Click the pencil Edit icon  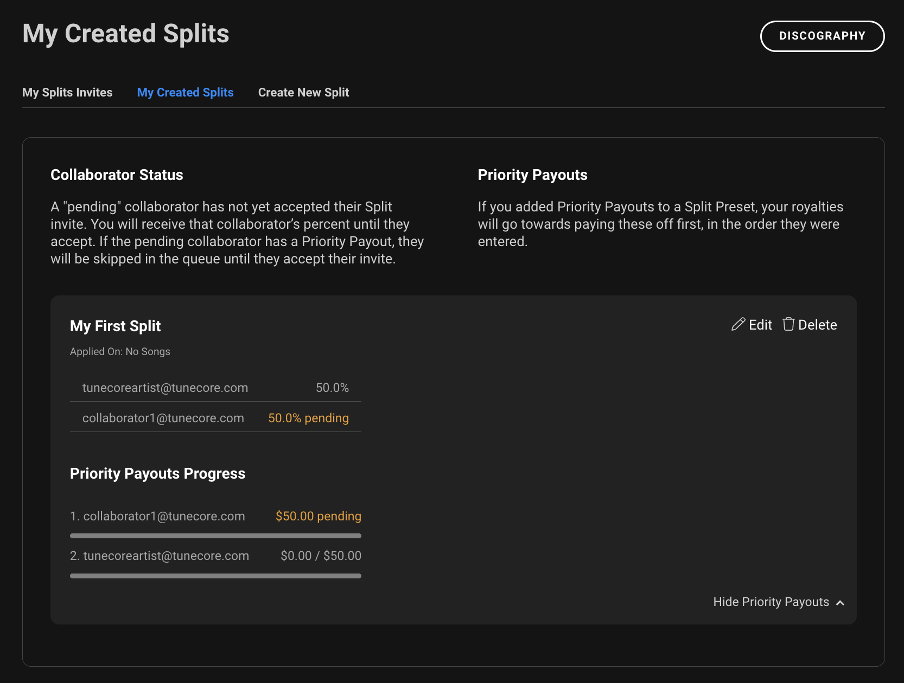pyautogui.click(x=738, y=324)
